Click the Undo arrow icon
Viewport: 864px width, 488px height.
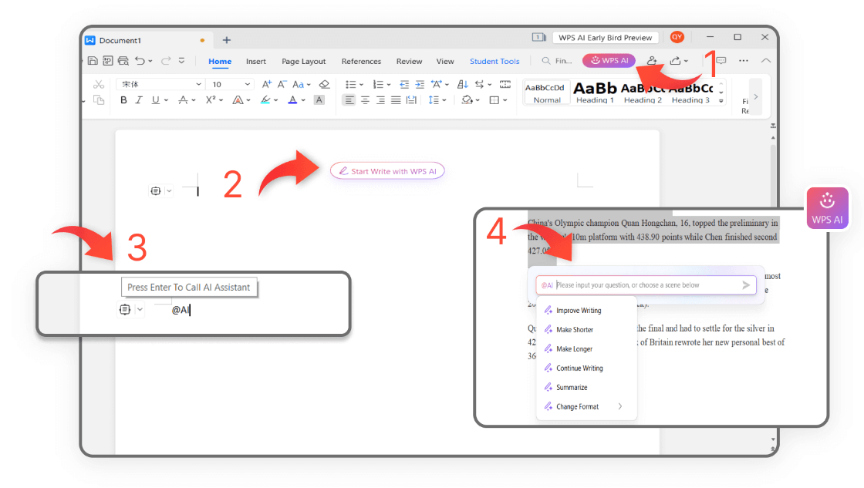[140, 61]
